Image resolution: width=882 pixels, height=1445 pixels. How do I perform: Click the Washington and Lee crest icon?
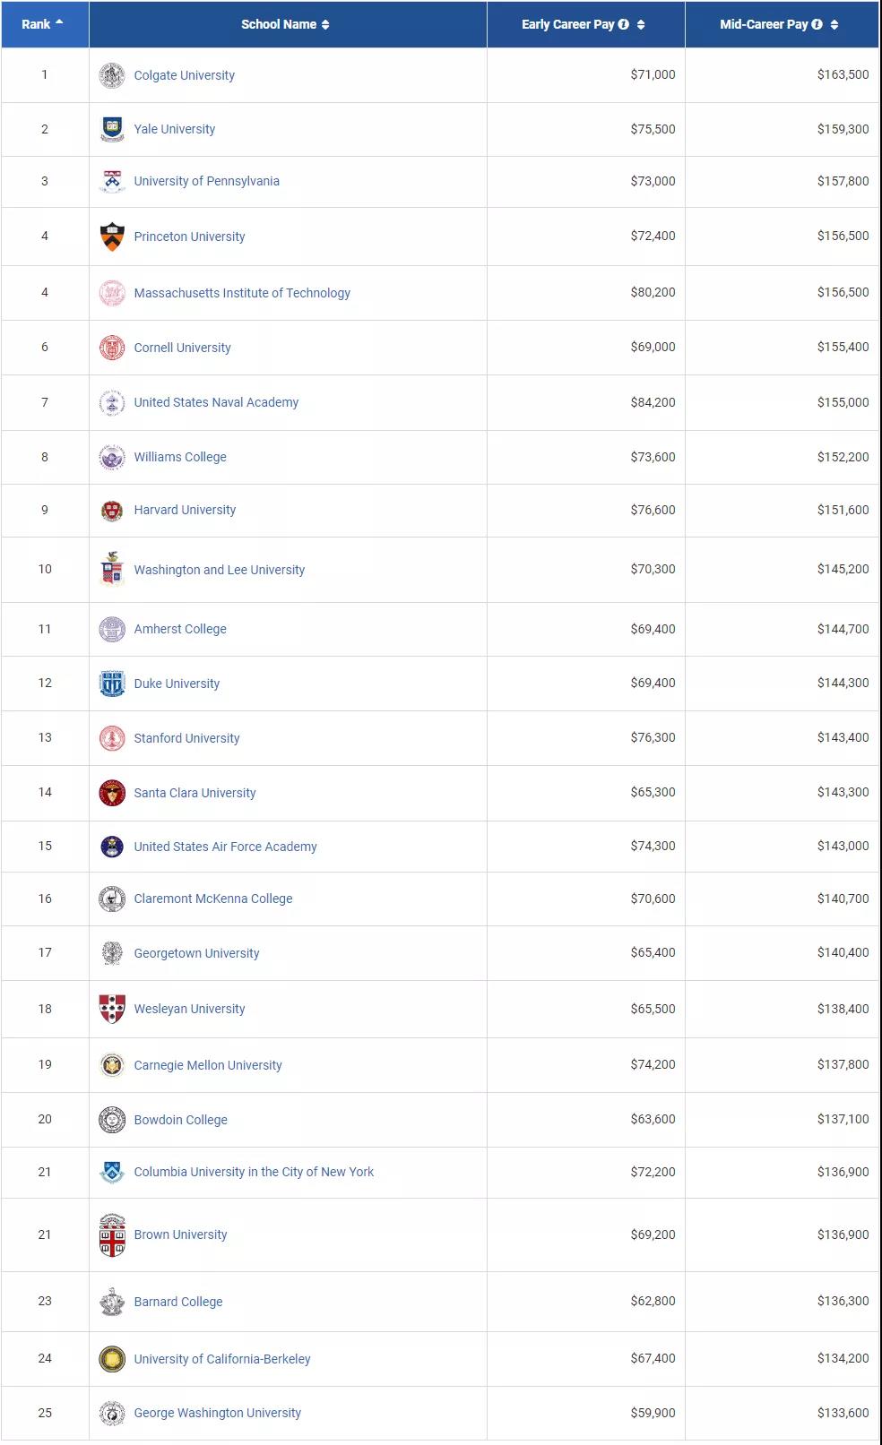pyautogui.click(x=112, y=569)
